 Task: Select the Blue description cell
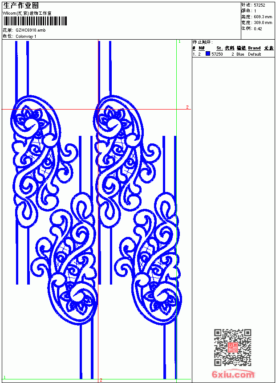click(x=240, y=54)
